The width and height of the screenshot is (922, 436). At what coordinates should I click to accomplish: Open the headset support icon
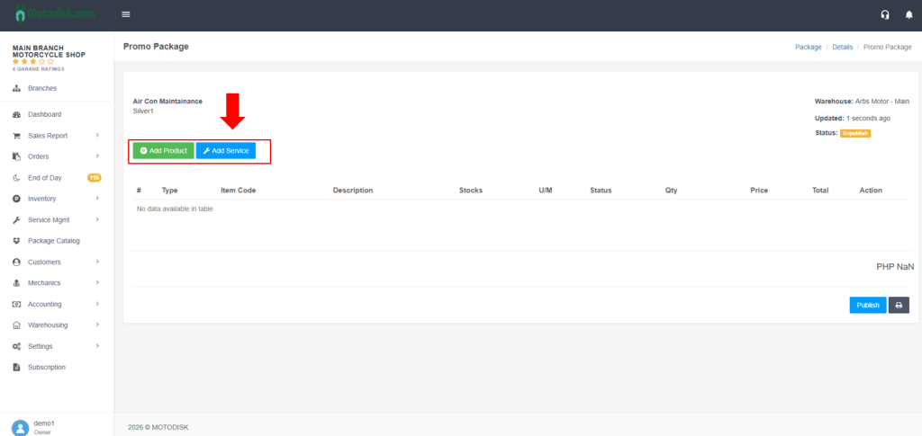click(x=885, y=14)
